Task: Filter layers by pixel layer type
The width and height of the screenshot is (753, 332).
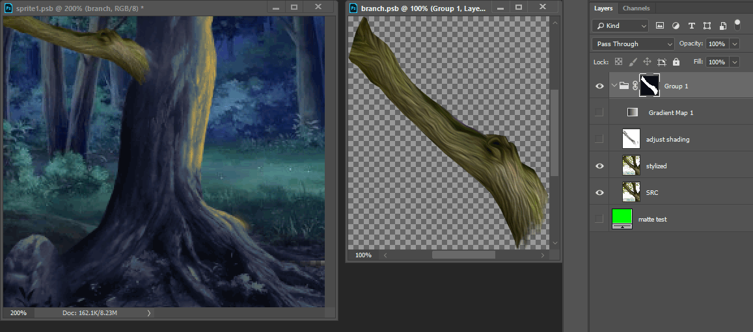Action: click(660, 26)
